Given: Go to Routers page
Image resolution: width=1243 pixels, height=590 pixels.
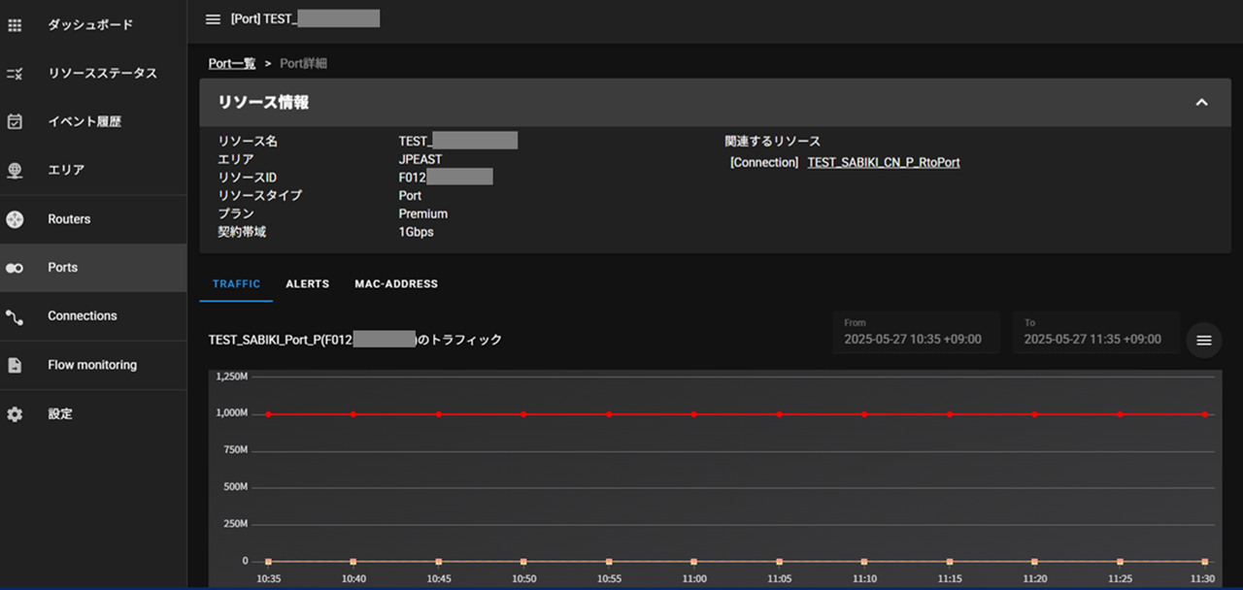Looking at the screenshot, I should coord(69,219).
